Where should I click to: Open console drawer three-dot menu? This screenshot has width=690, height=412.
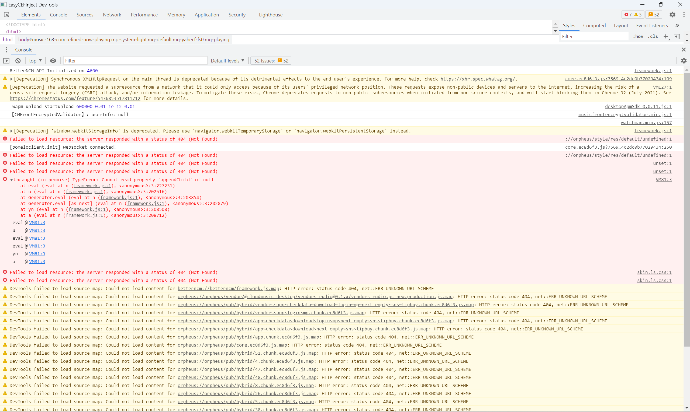pyautogui.click(x=6, y=50)
